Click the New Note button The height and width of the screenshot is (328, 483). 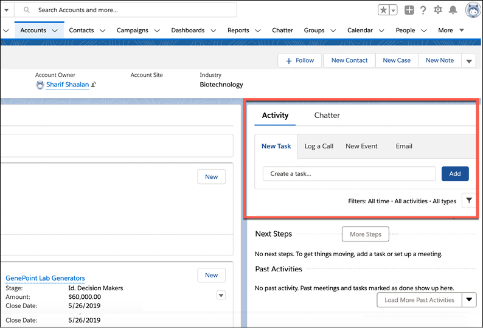tap(440, 60)
